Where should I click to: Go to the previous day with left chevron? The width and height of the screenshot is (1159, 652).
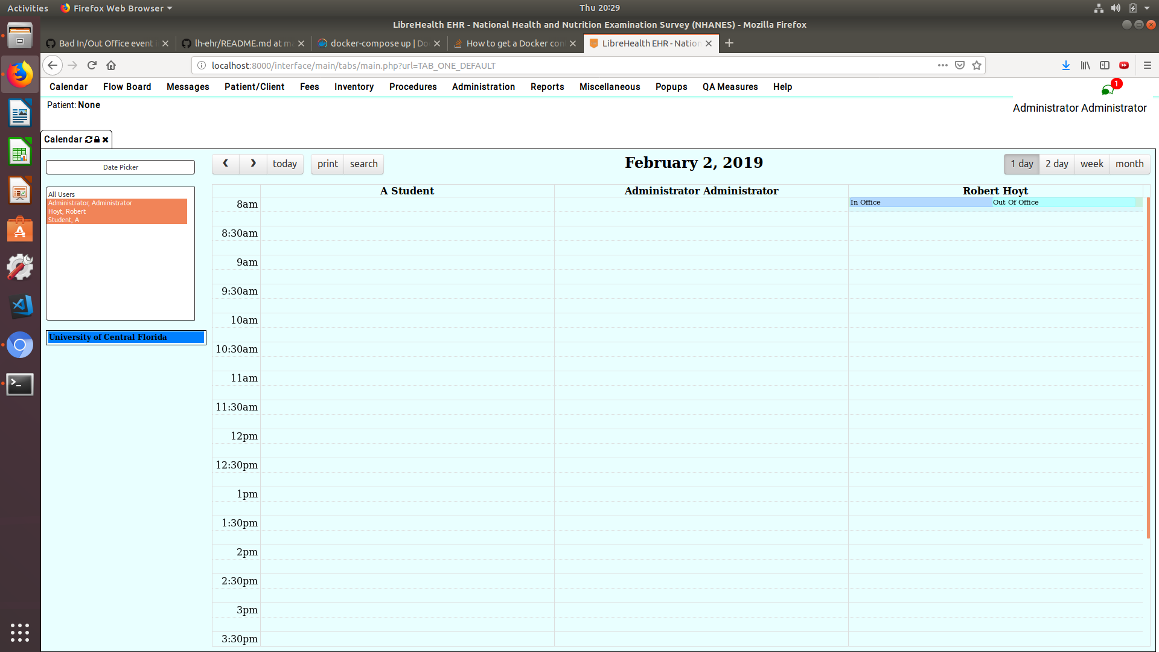(225, 164)
